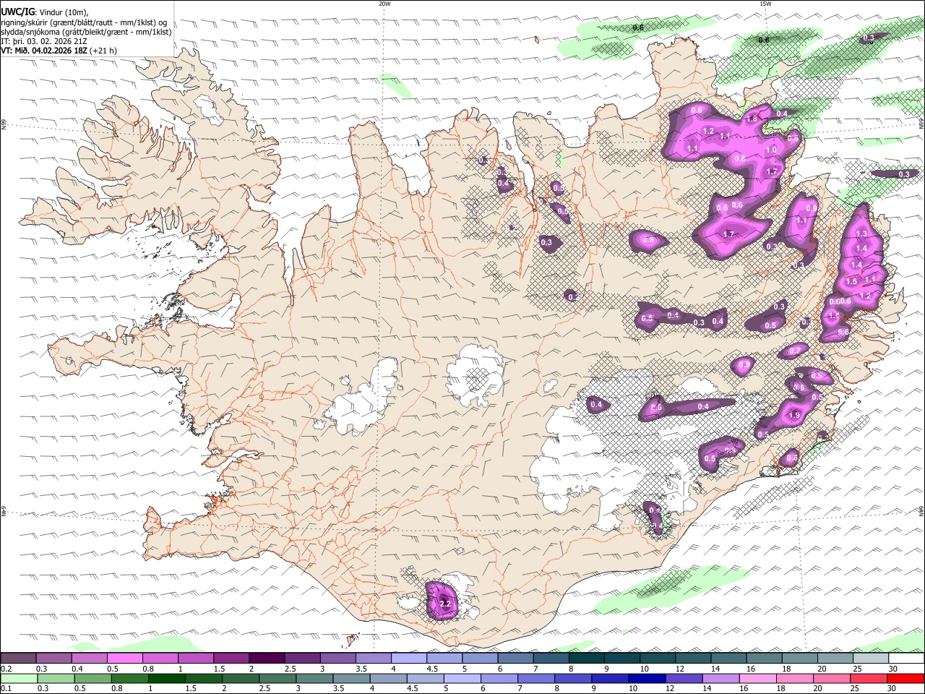
Task: Select the "(+21 h)" forecast offset text
Action: tap(103, 51)
